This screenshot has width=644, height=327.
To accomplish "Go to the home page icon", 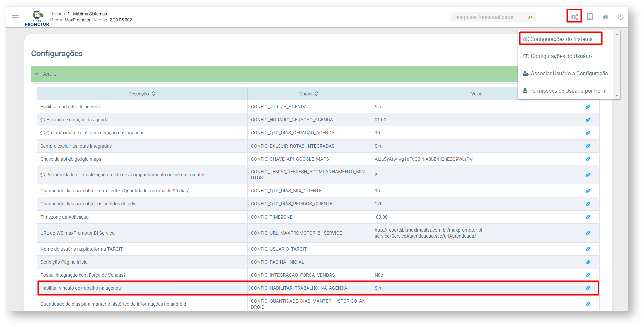I will point(605,17).
